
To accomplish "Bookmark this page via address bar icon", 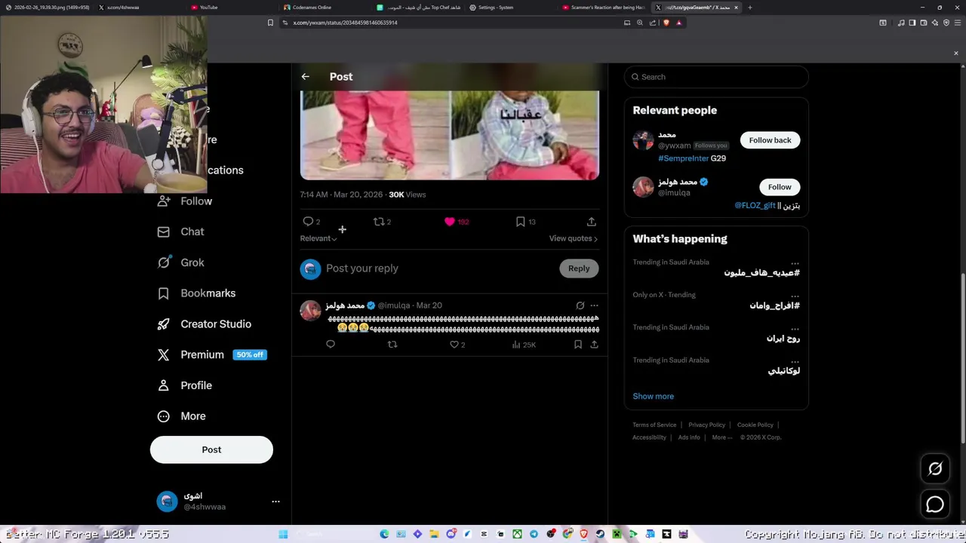I will [270, 23].
